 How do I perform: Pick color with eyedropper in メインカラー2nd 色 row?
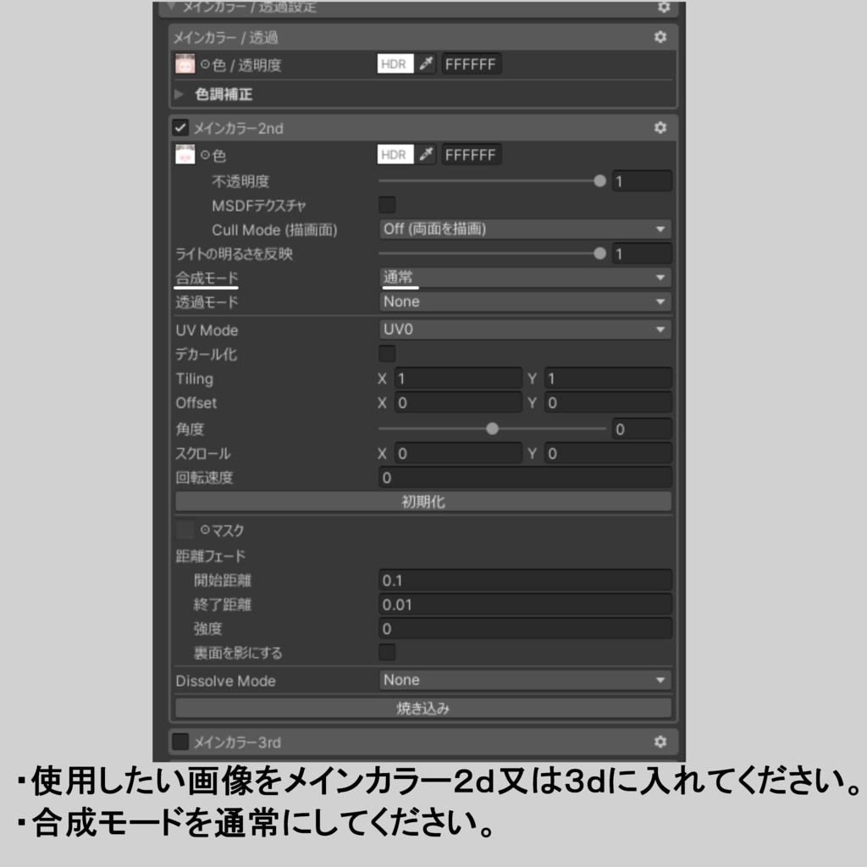[426, 154]
